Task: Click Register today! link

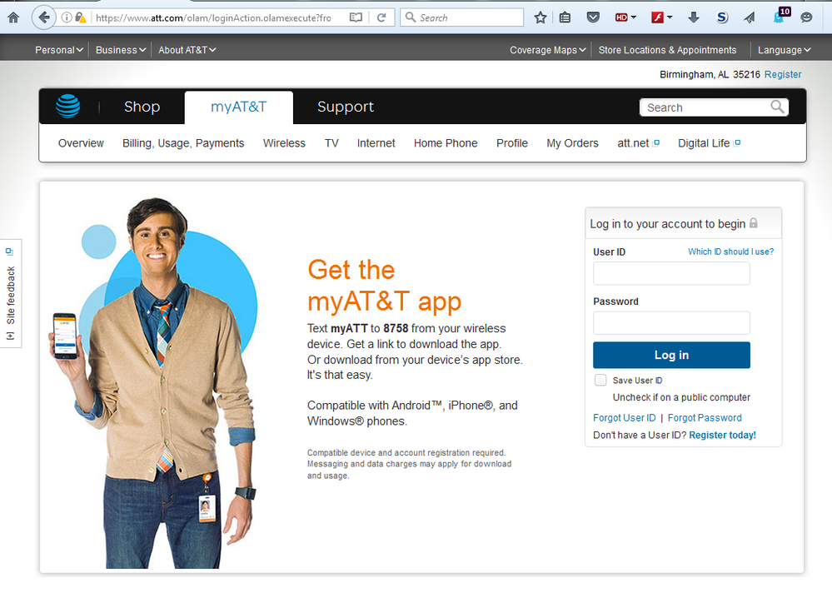Action: 722,435
